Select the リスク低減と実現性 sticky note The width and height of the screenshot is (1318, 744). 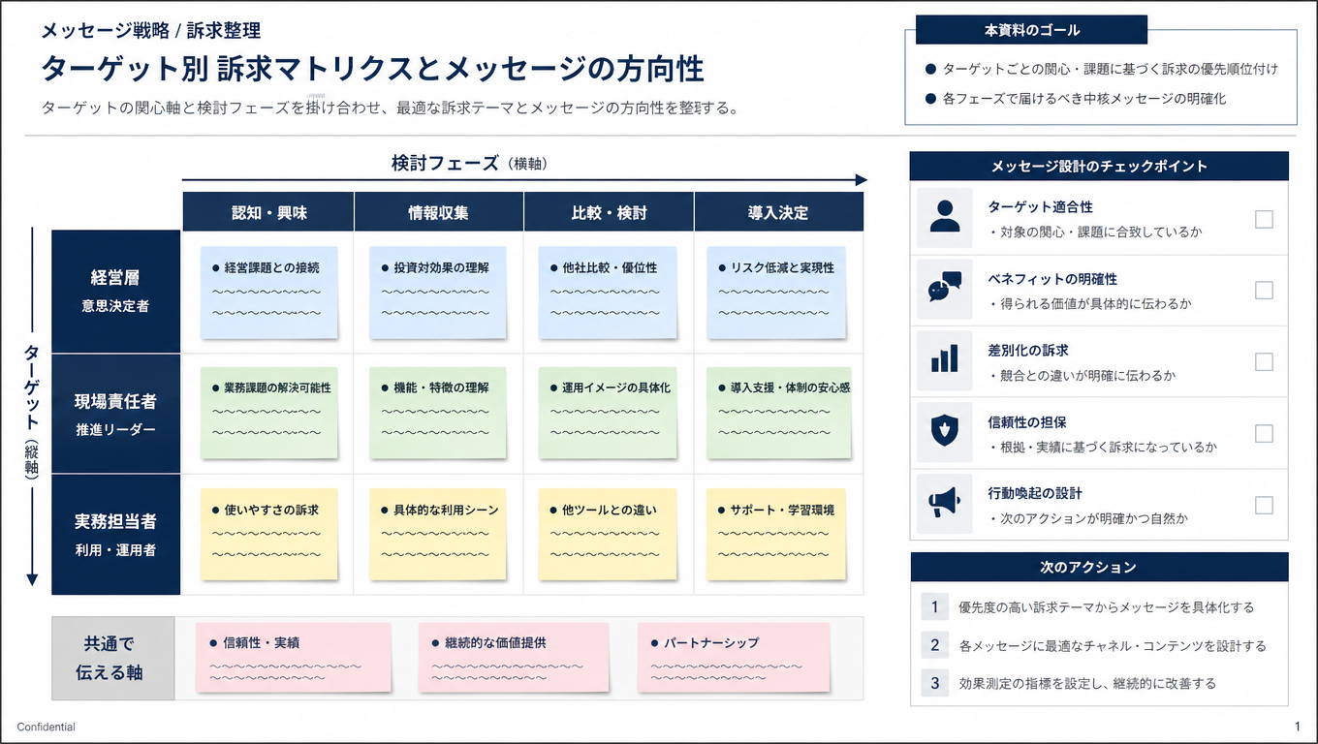(776, 293)
